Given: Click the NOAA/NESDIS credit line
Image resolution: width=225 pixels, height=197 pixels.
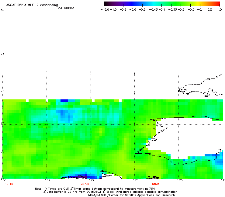Looking at the screenshot, I should click(x=131, y=195).
